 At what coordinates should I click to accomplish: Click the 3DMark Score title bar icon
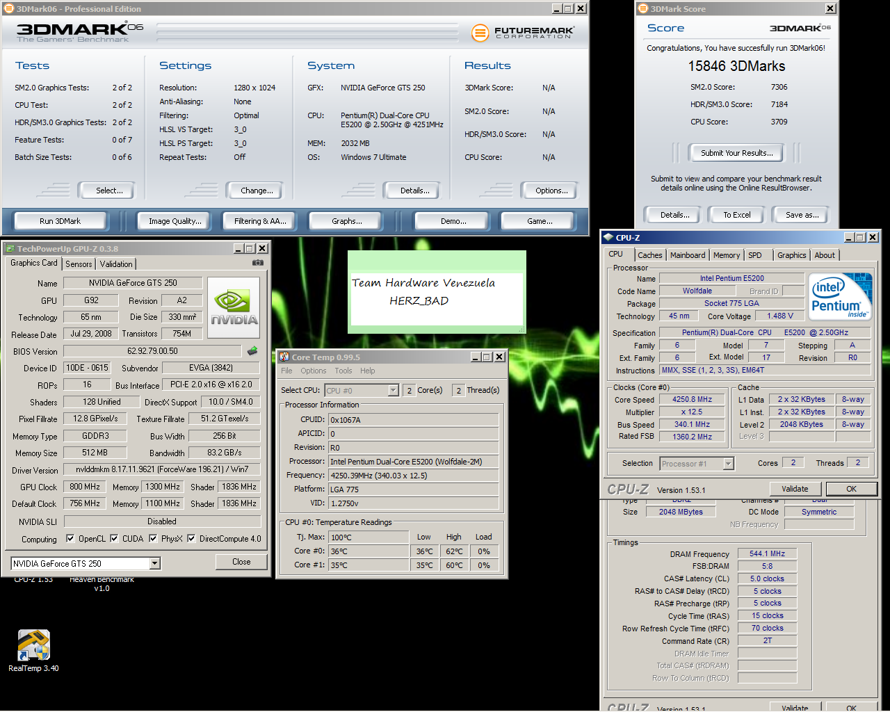tap(643, 8)
